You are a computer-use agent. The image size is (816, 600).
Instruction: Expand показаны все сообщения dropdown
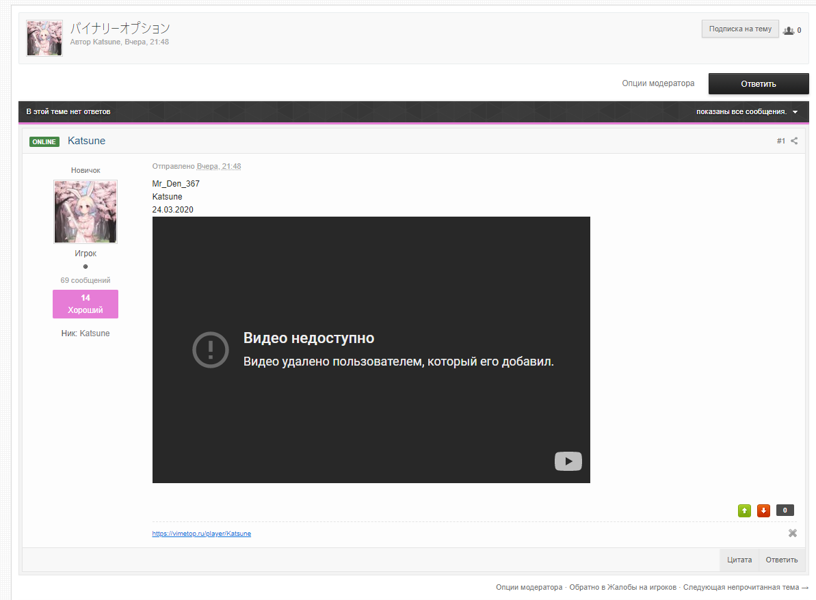click(x=747, y=112)
